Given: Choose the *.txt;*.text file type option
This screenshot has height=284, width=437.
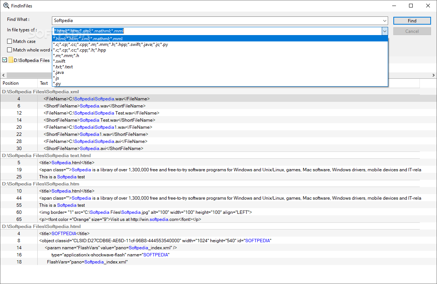Looking at the screenshot, I should click(220, 66).
